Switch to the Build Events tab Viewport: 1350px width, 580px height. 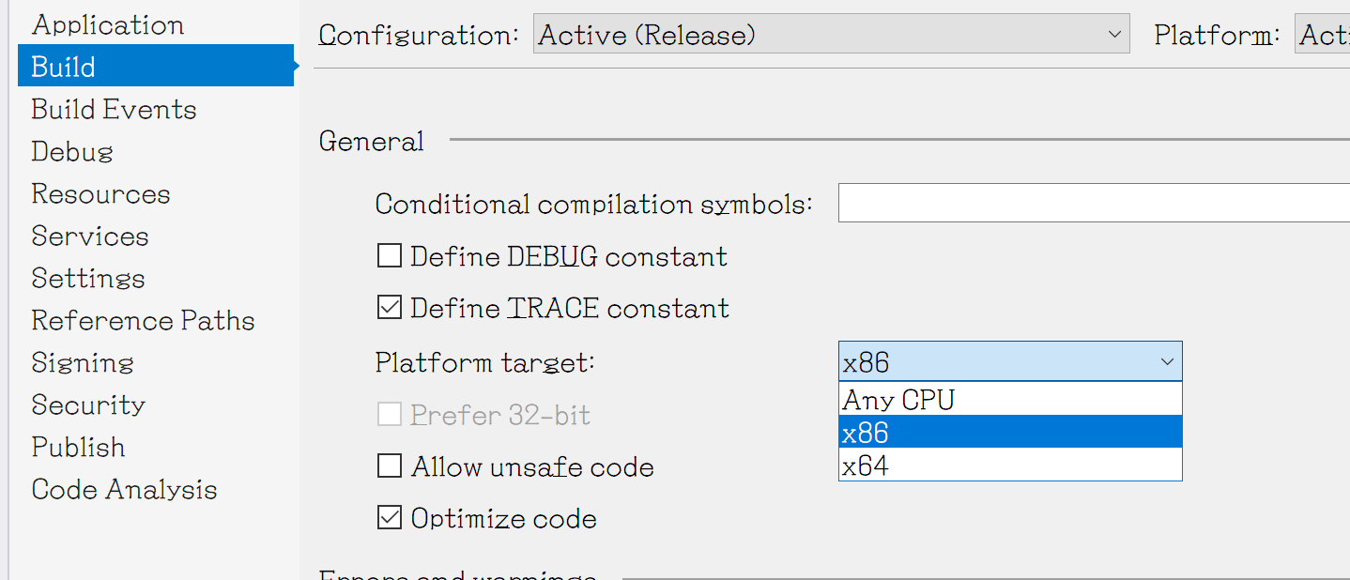click(114, 110)
